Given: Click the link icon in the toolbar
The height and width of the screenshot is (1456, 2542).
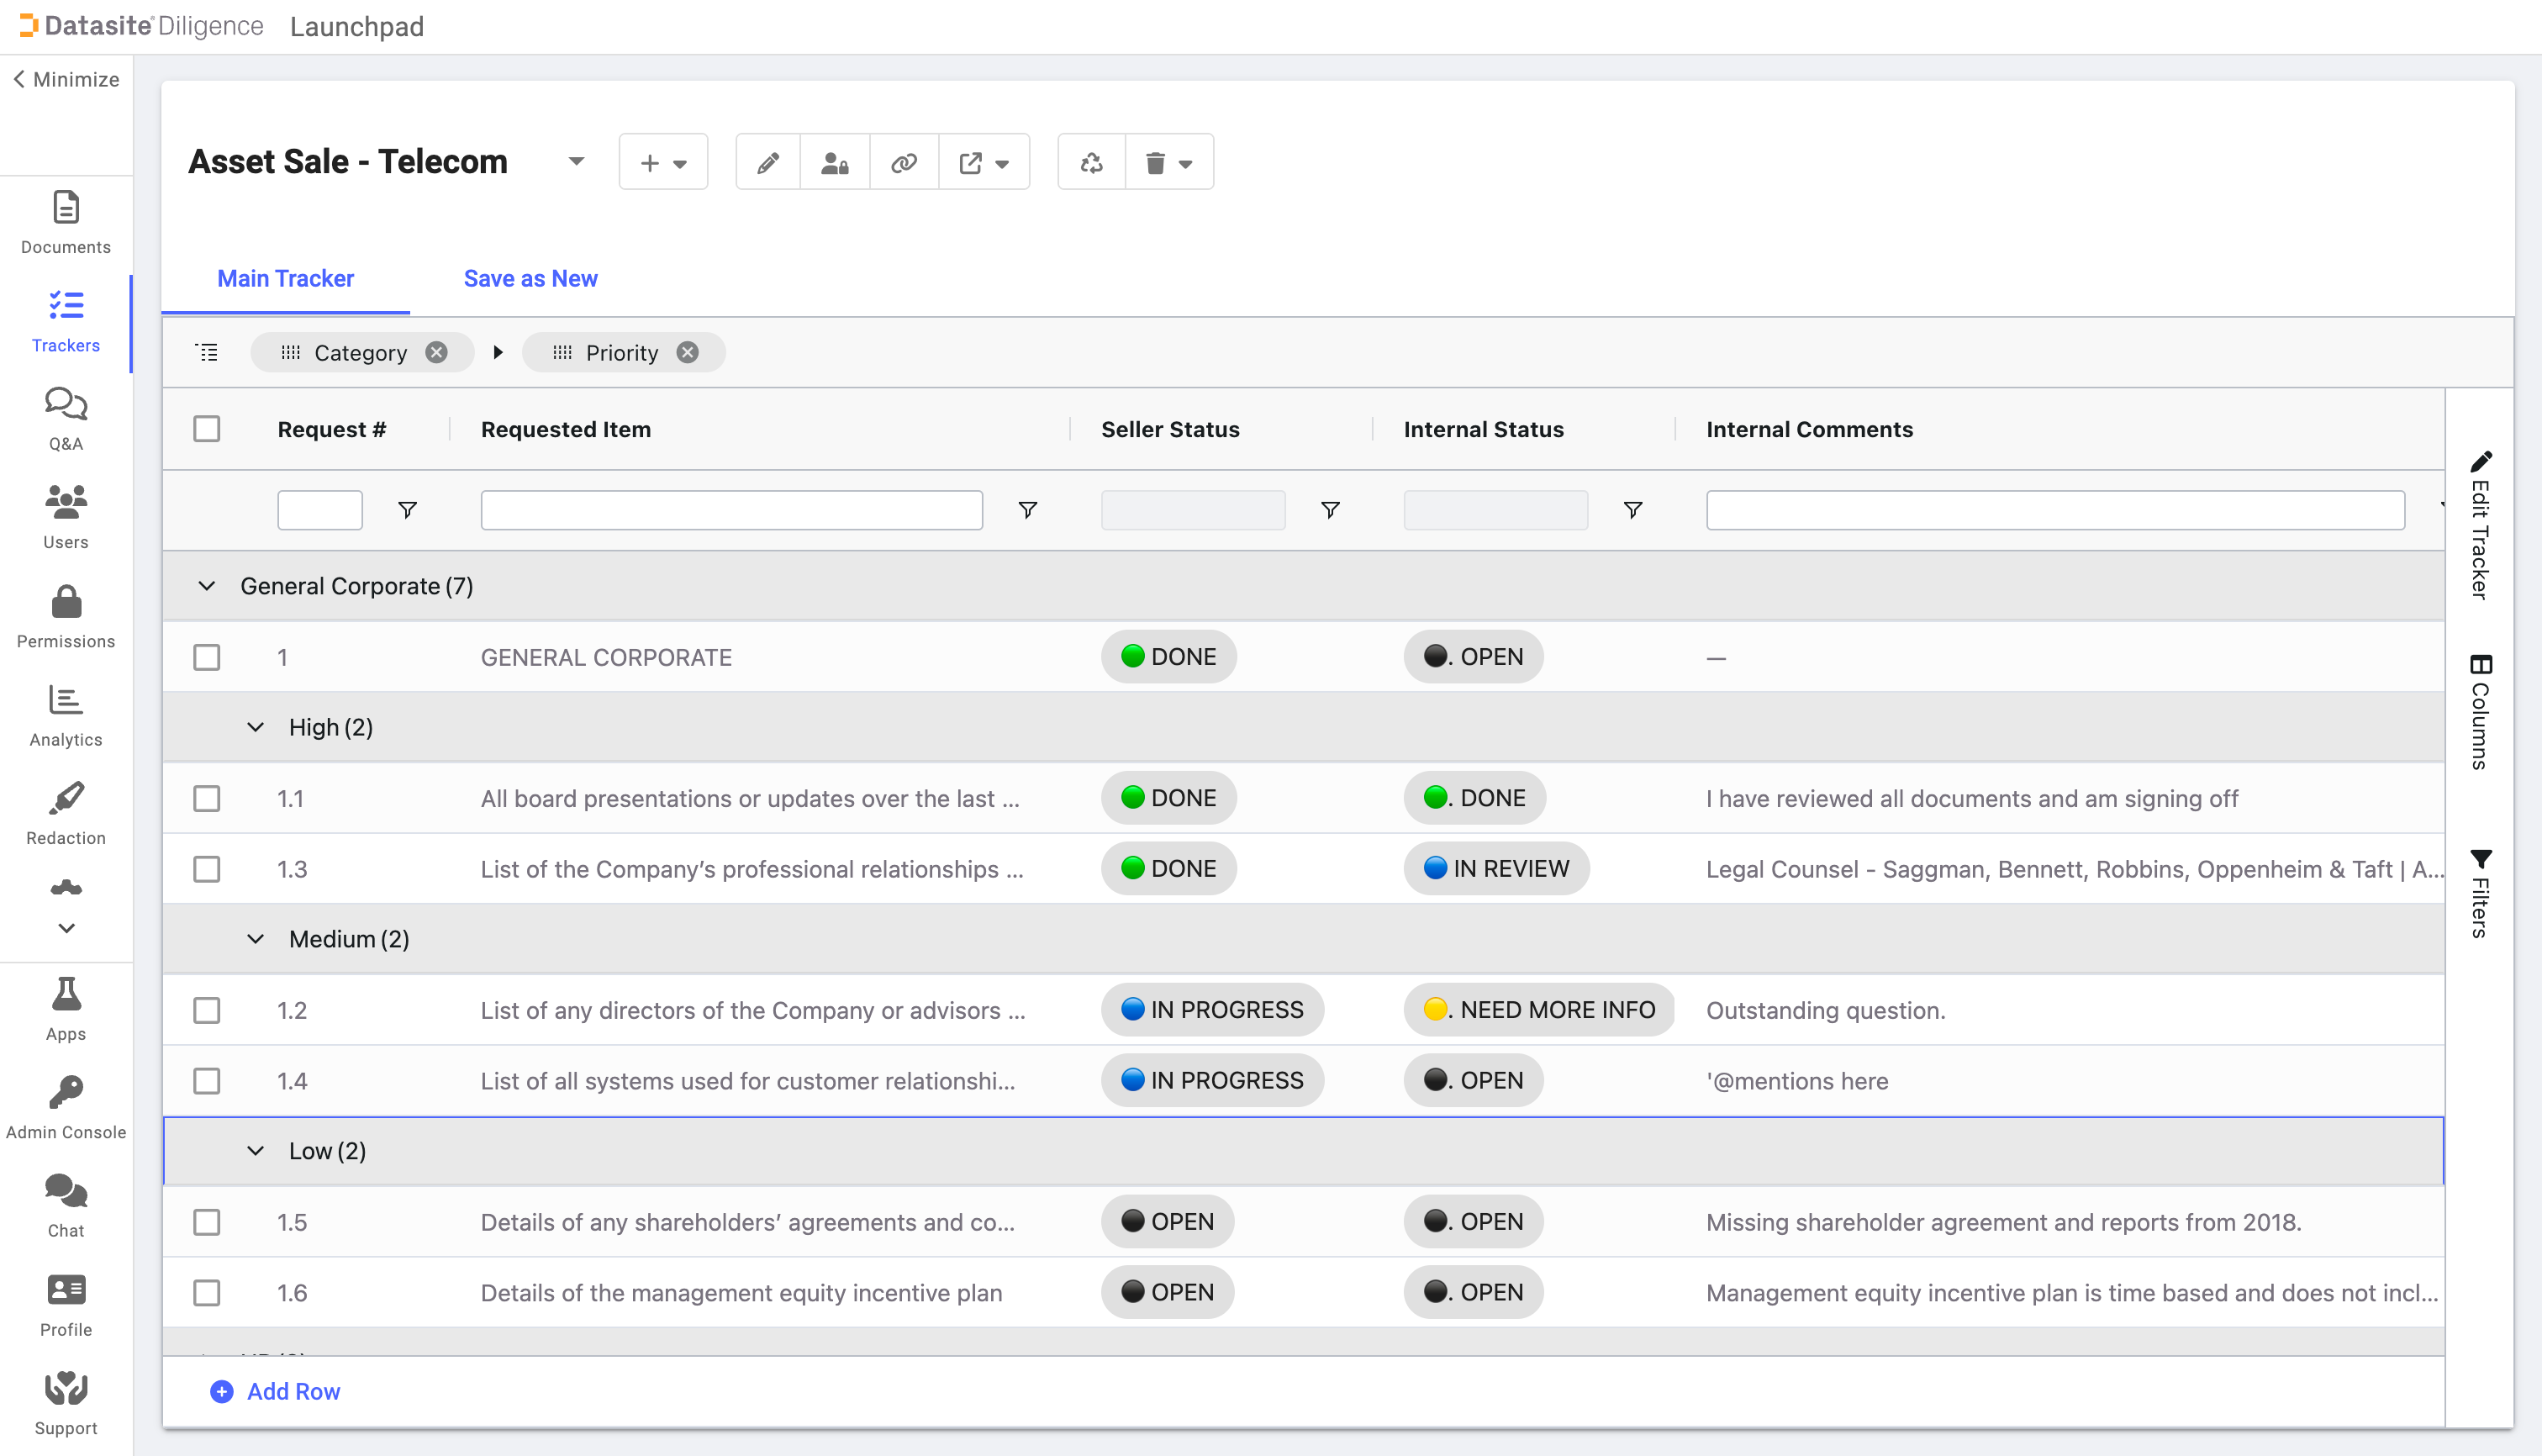Looking at the screenshot, I should pyautogui.click(x=903, y=161).
